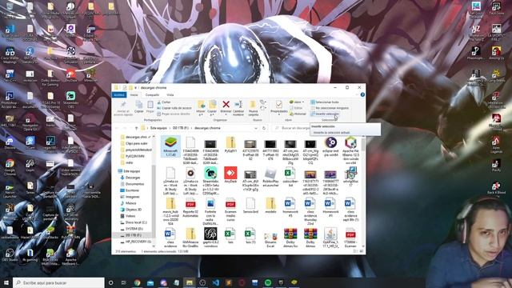Select the Fortnite image file thumbnail
The image size is (512, 288).
click(x=210, y=211)
